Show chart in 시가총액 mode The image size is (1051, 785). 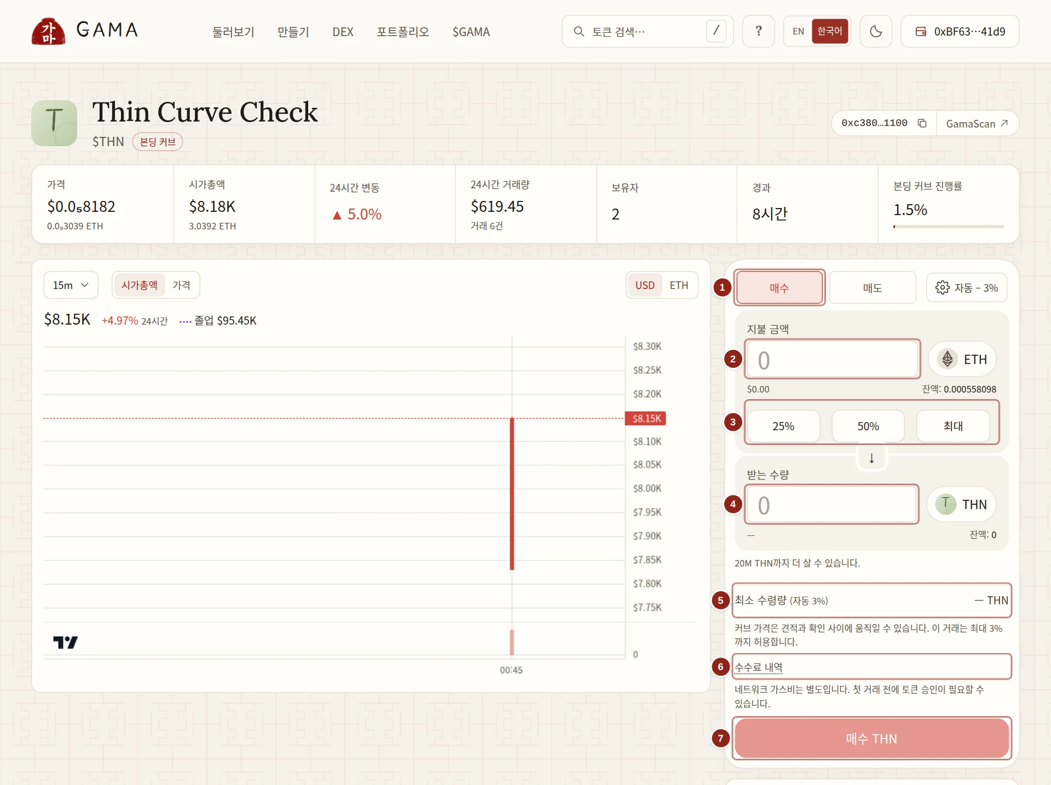pyautogui.click(x=139, y=285)
